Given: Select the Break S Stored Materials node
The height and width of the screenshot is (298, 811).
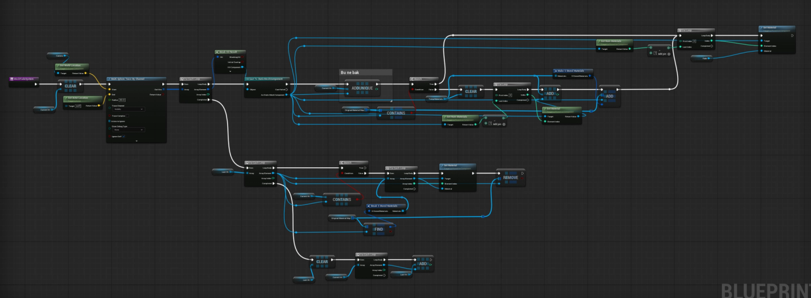Looking at the screenshot, I should pyautogui.click(x=386, y=209).
